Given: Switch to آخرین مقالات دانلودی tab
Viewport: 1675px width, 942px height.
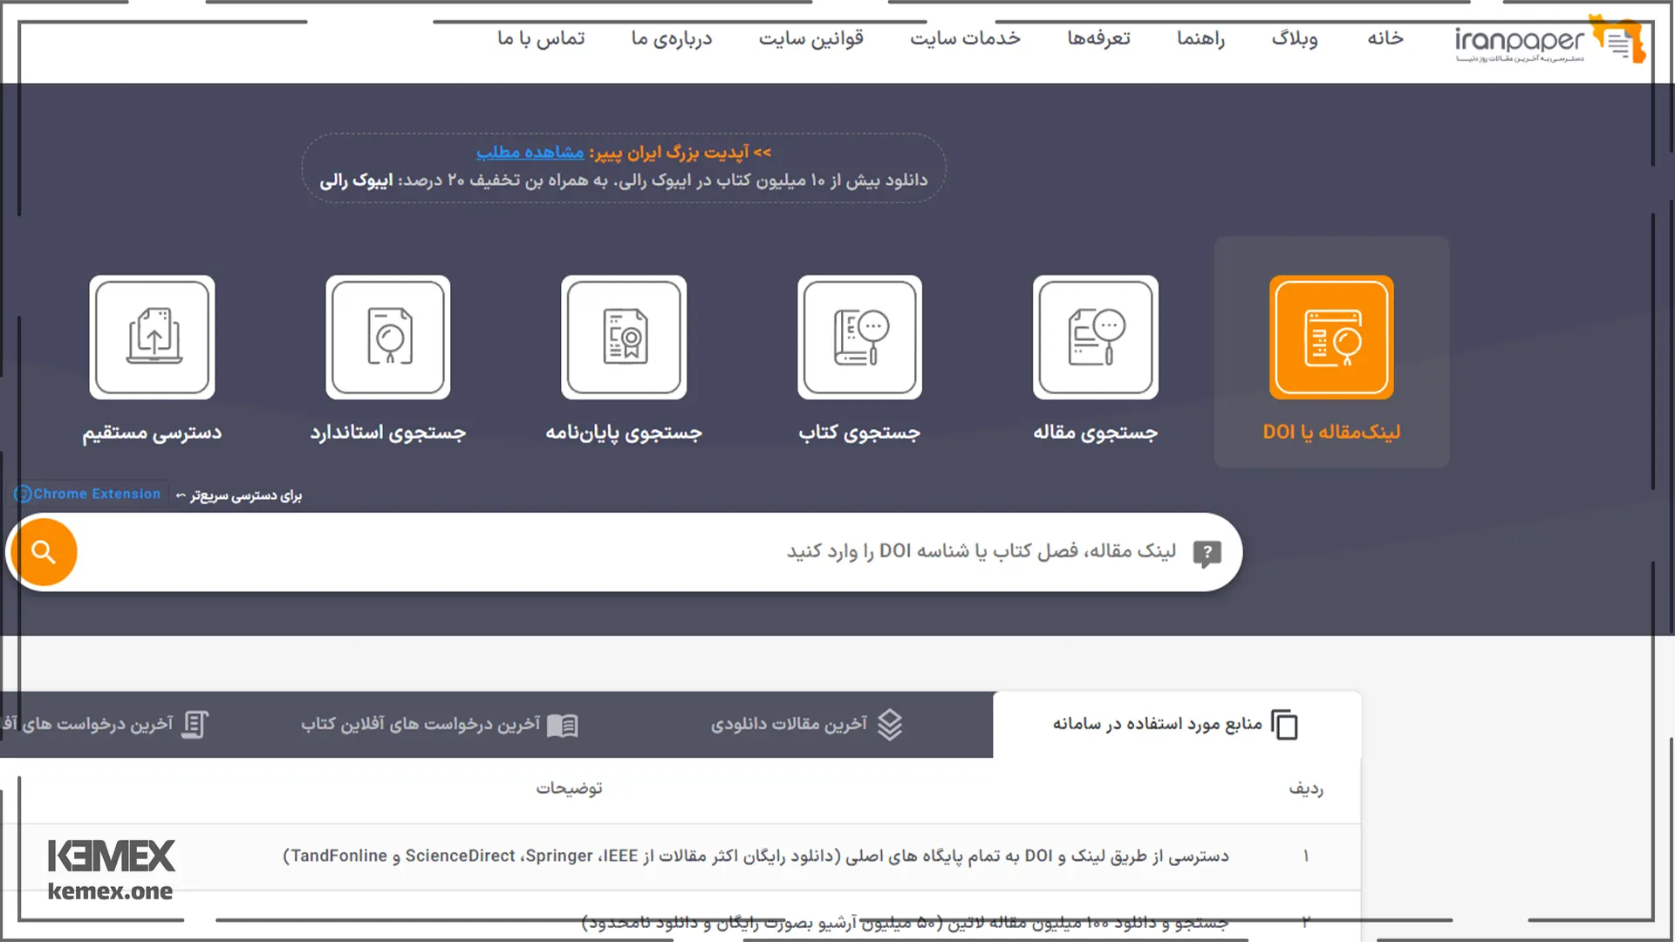Looking at the screenshot, I should tap(807, 725).
